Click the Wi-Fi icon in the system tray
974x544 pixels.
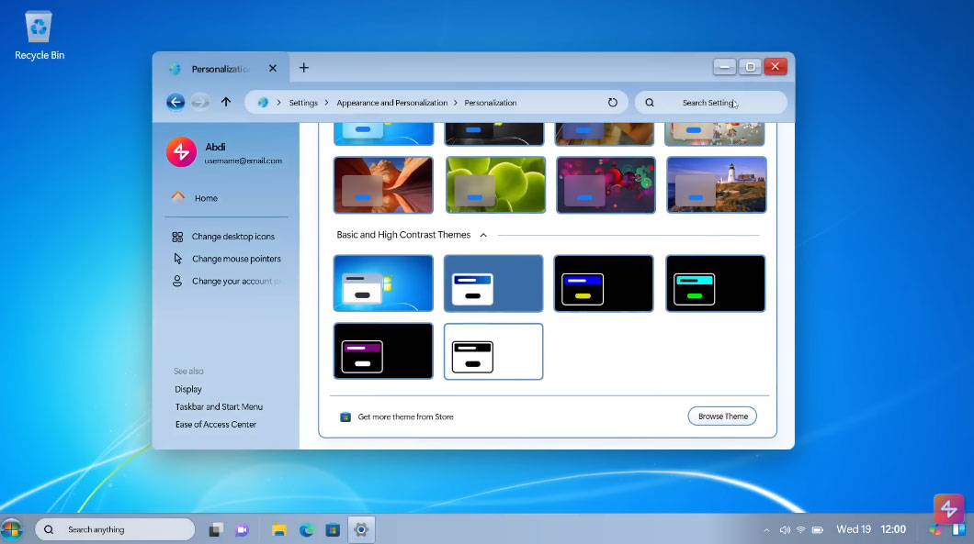tap(800, 529)
